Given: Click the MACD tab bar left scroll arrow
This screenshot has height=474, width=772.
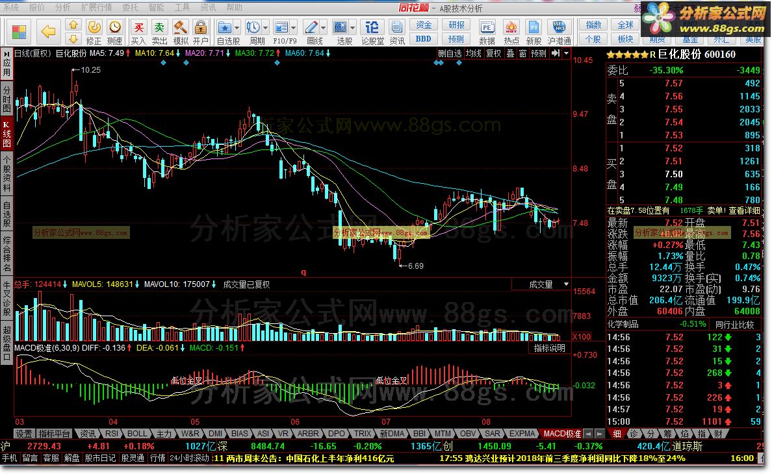Looking at the screenshot, I should coord(588,434).
